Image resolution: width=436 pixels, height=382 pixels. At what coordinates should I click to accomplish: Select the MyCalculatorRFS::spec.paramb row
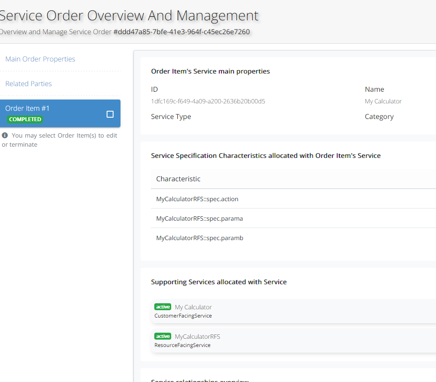tap(199, 238)
